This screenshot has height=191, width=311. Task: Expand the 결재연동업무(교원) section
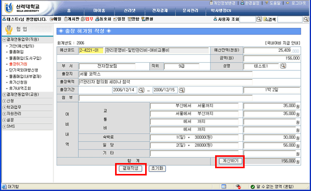(4, 95)
